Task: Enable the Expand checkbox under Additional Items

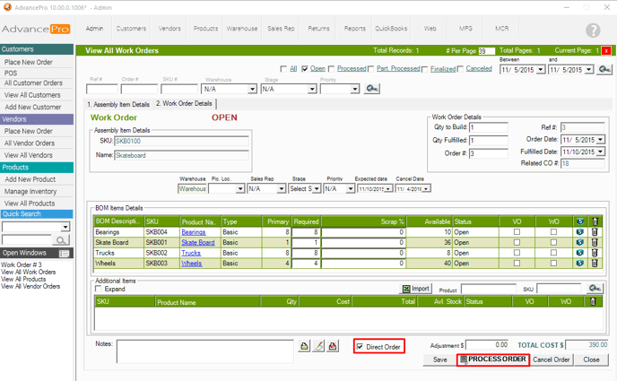Action: tap(100, 290)
